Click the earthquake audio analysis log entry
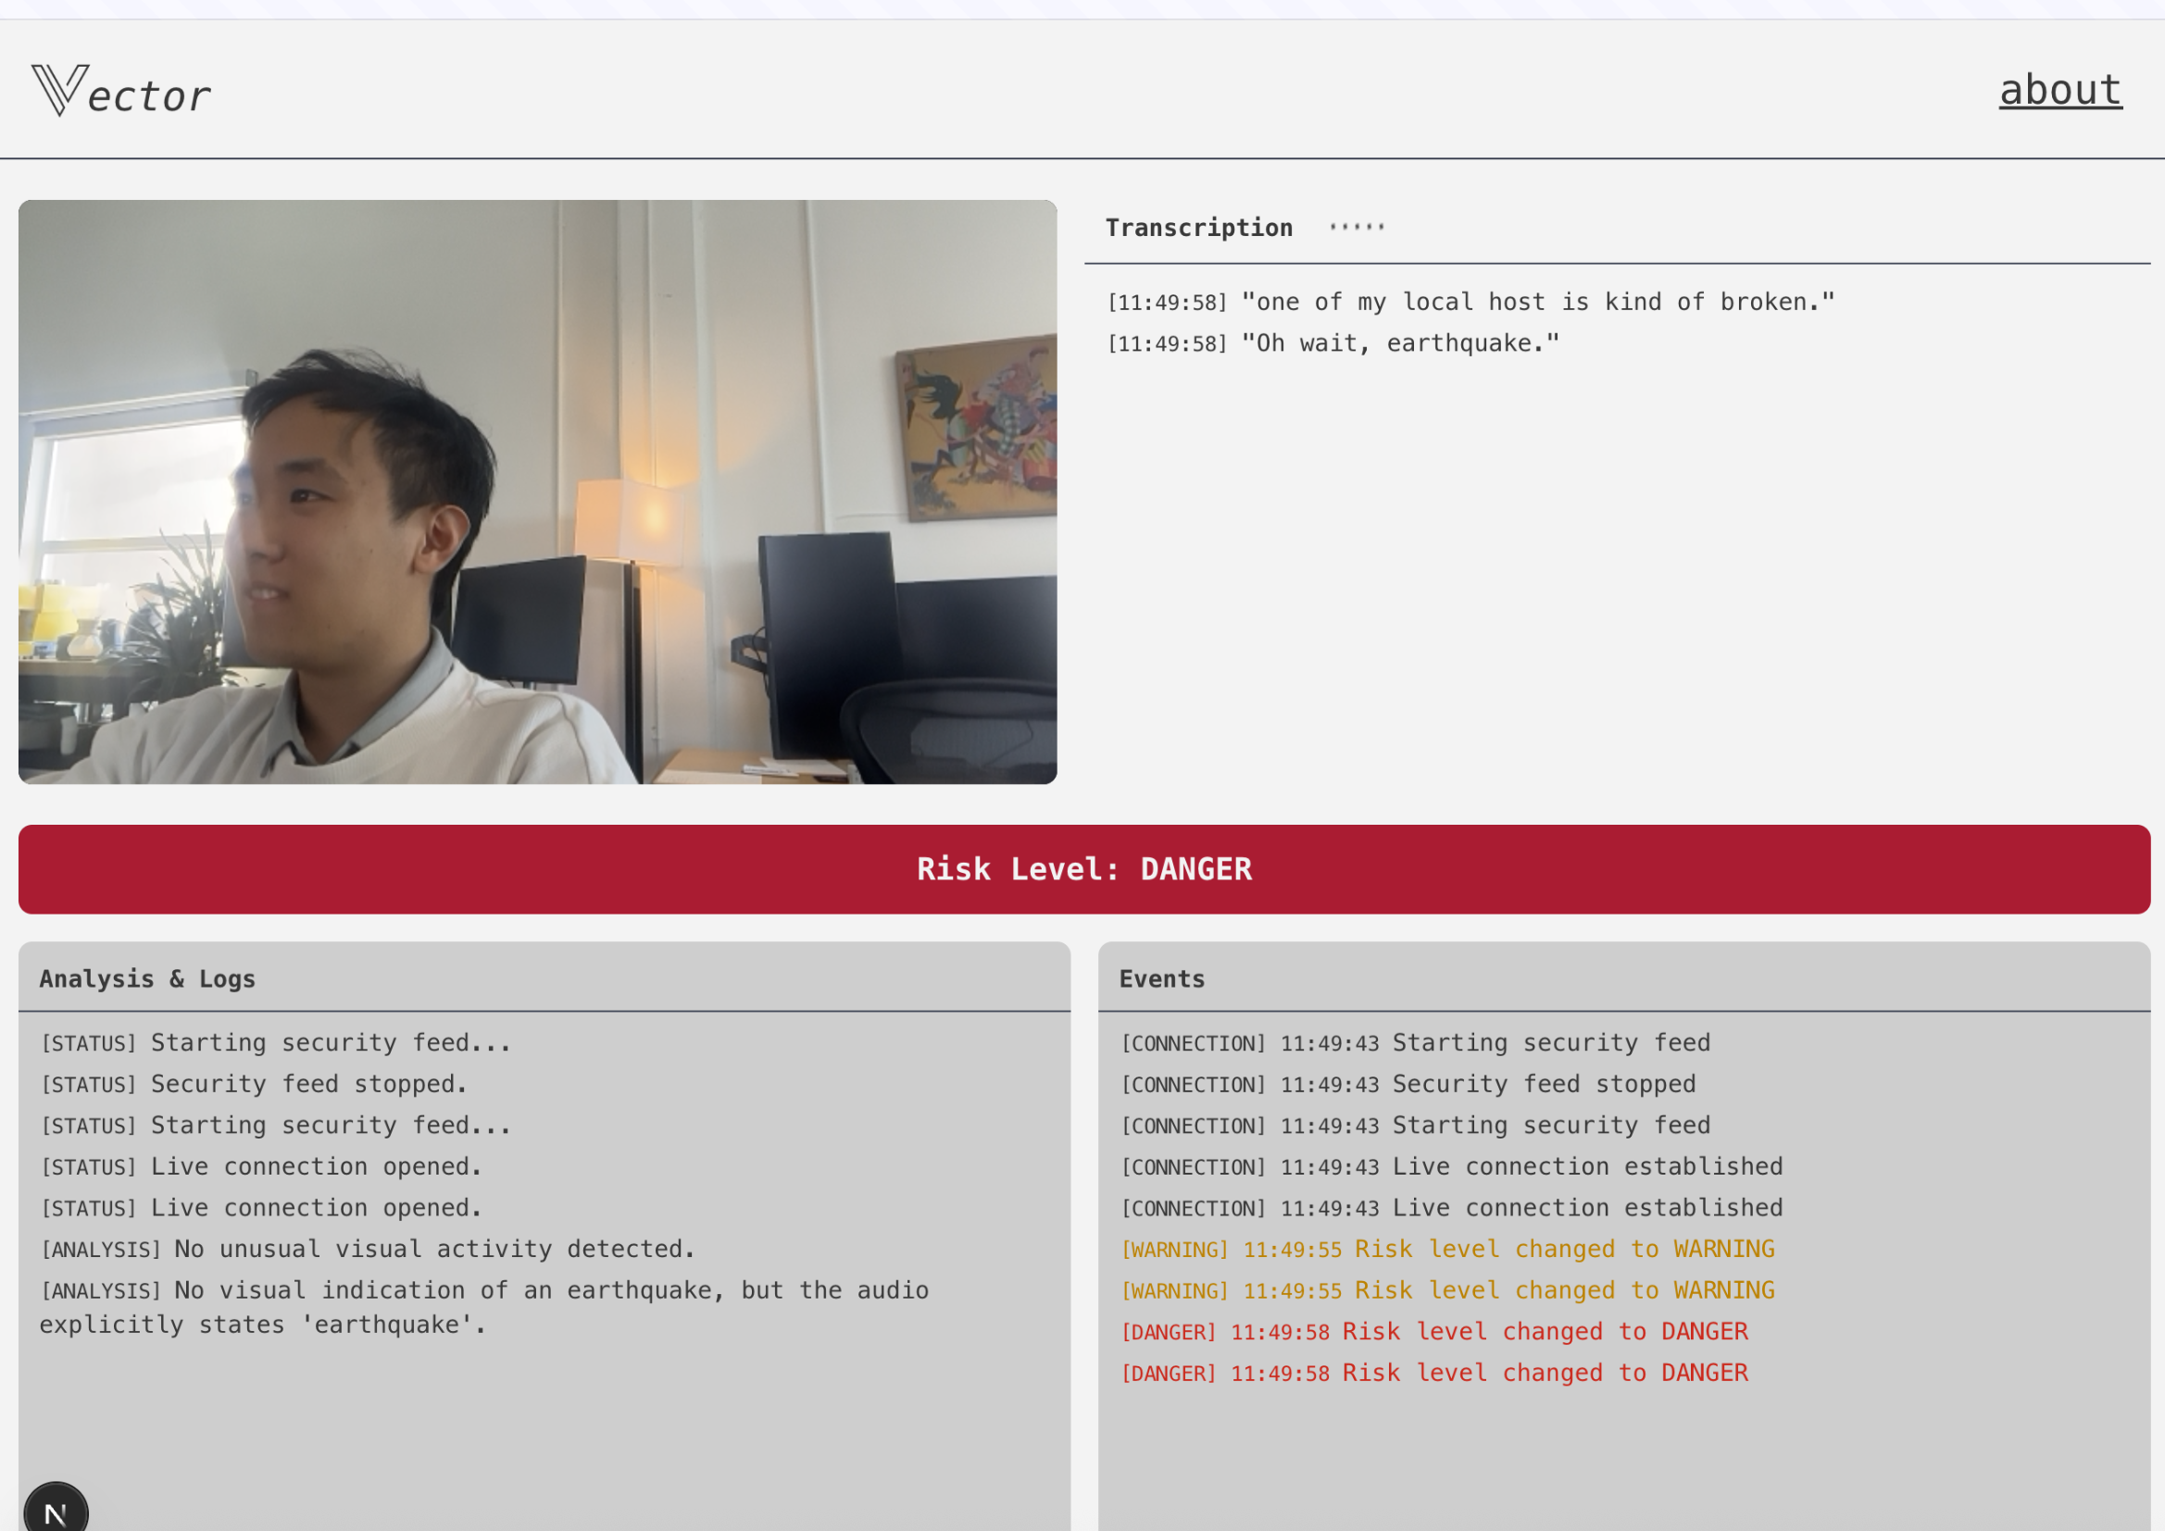Screen dimensions: 2165x1531 [482, 1307]
